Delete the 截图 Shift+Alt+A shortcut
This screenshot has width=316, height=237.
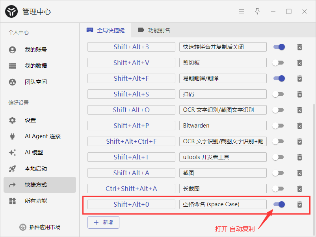point(300,173)
